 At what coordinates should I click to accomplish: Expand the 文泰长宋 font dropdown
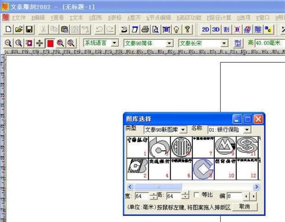point(224,43)
